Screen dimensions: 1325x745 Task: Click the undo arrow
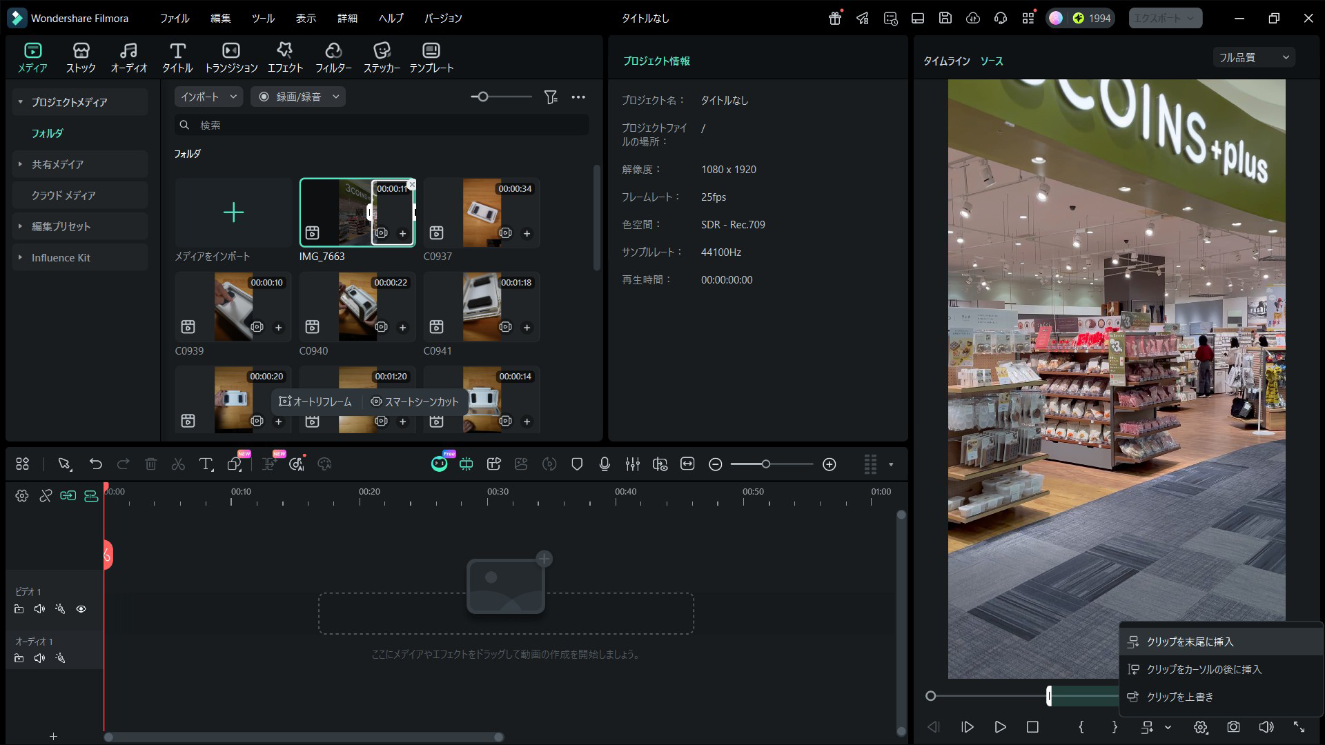pyautogui.click(x=95, y=464)
